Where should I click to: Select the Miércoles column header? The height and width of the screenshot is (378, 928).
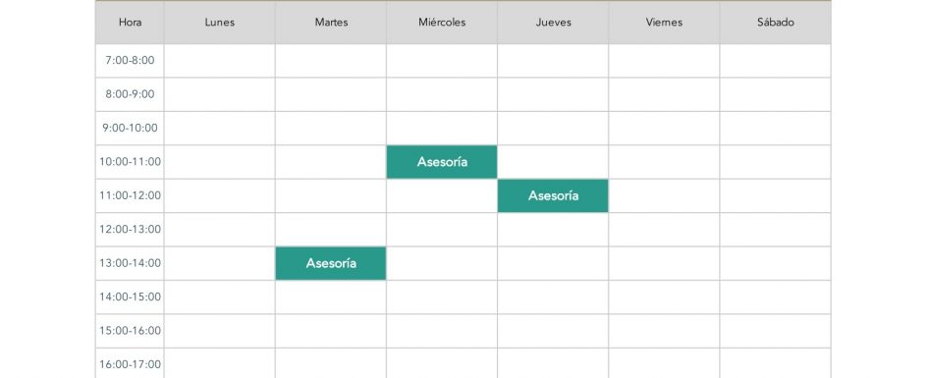tap(442, 23)
